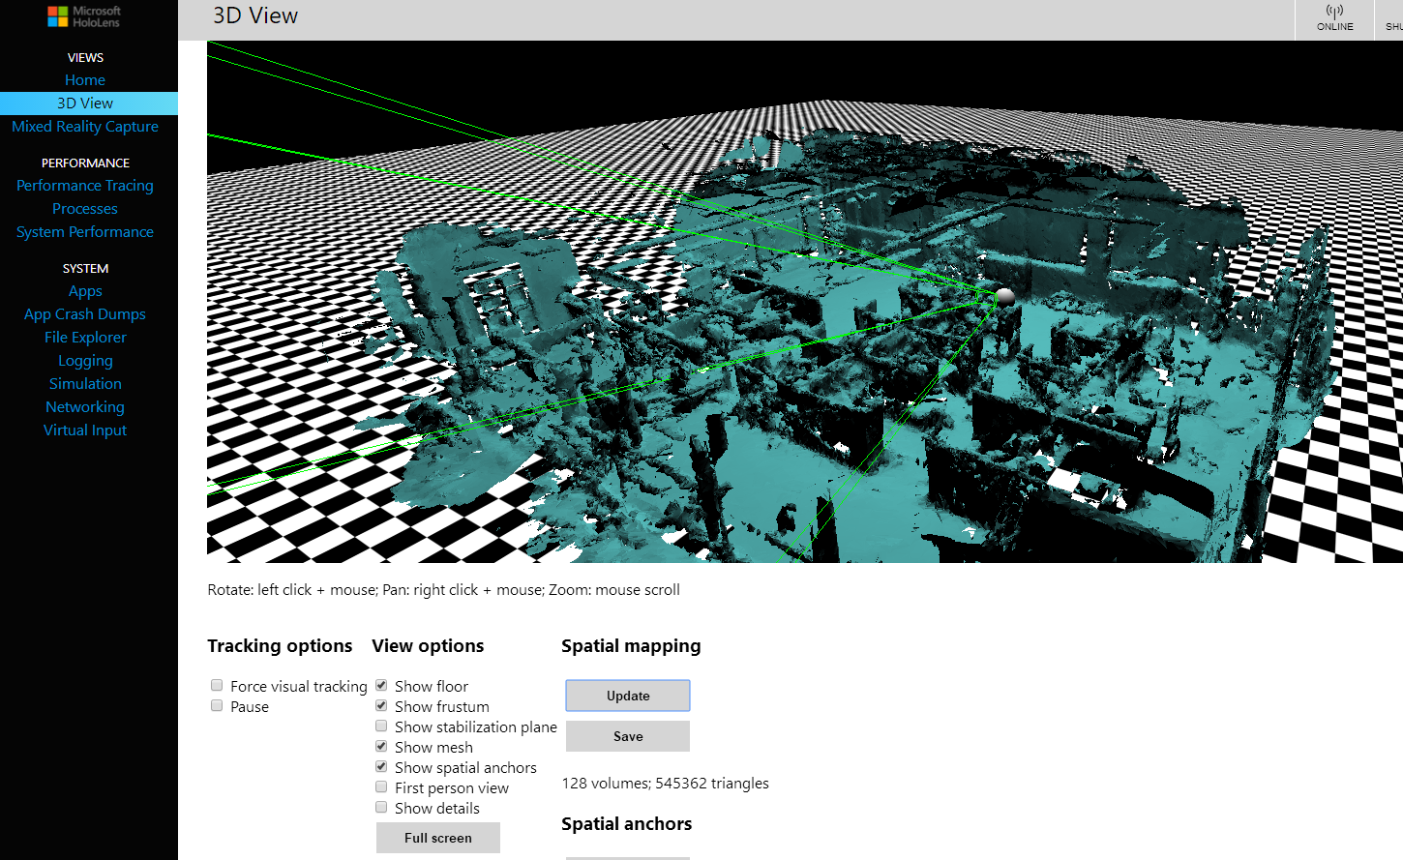Open Virtual Input page
Viewport: 1403px width, 860px height.
coord(85,430)
